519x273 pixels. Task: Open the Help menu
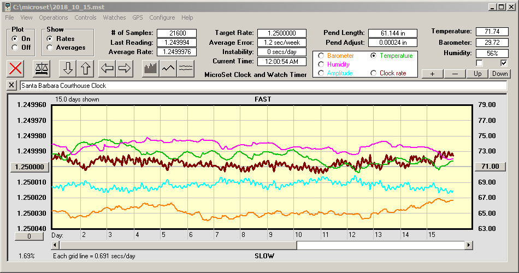[187, 17]
